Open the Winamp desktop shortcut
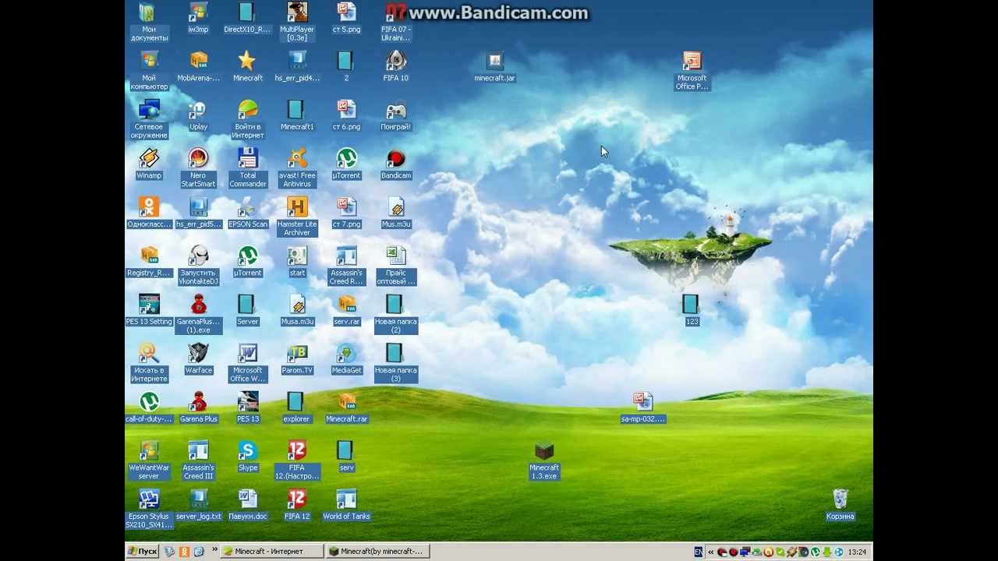The image size is (998, 561). [149, 158]
